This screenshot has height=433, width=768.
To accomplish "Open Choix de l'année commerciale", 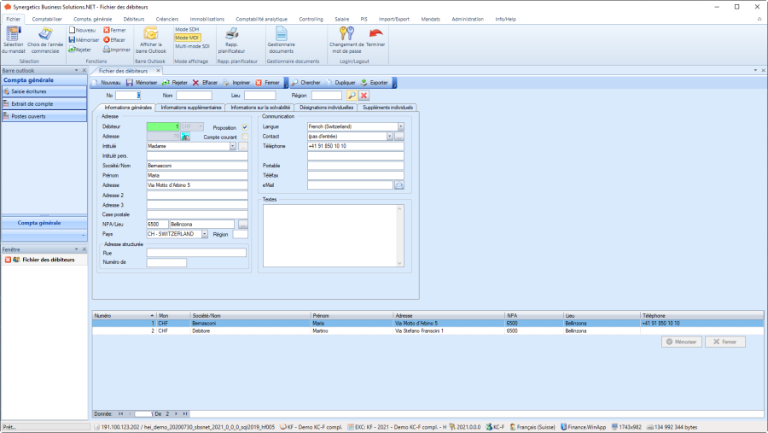I will 44,35.
